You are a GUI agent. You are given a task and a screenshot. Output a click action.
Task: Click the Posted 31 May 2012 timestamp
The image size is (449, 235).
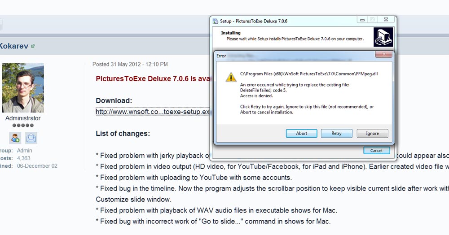pos(130,65)
